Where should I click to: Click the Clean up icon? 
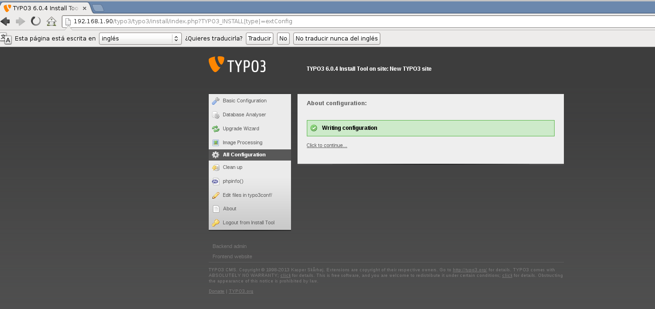click(x=216, y=168)
